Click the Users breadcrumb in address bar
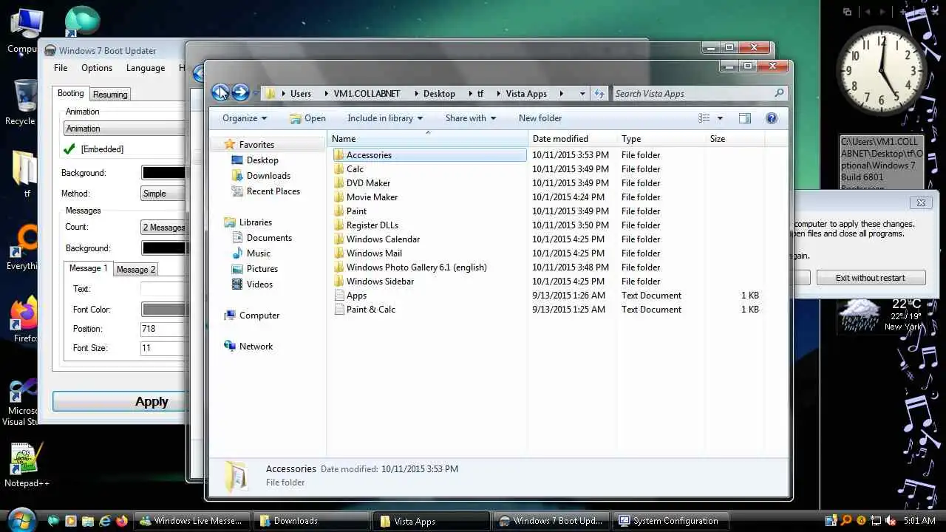This screenshot has width=946, height=532. point(300,94)
